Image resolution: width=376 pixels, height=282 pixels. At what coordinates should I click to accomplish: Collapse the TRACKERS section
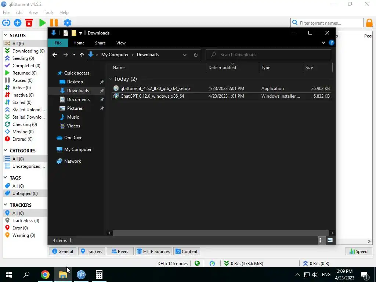6,205
